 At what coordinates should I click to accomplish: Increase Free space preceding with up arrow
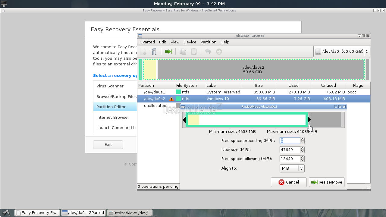pos(302,139)
